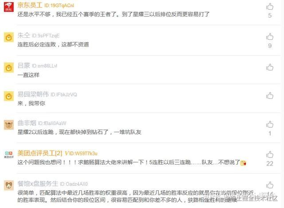The width and height of the screenshot is (284, 208).
Task: Open the 京东 logo avatar
Action: click(x=9, y=7)
